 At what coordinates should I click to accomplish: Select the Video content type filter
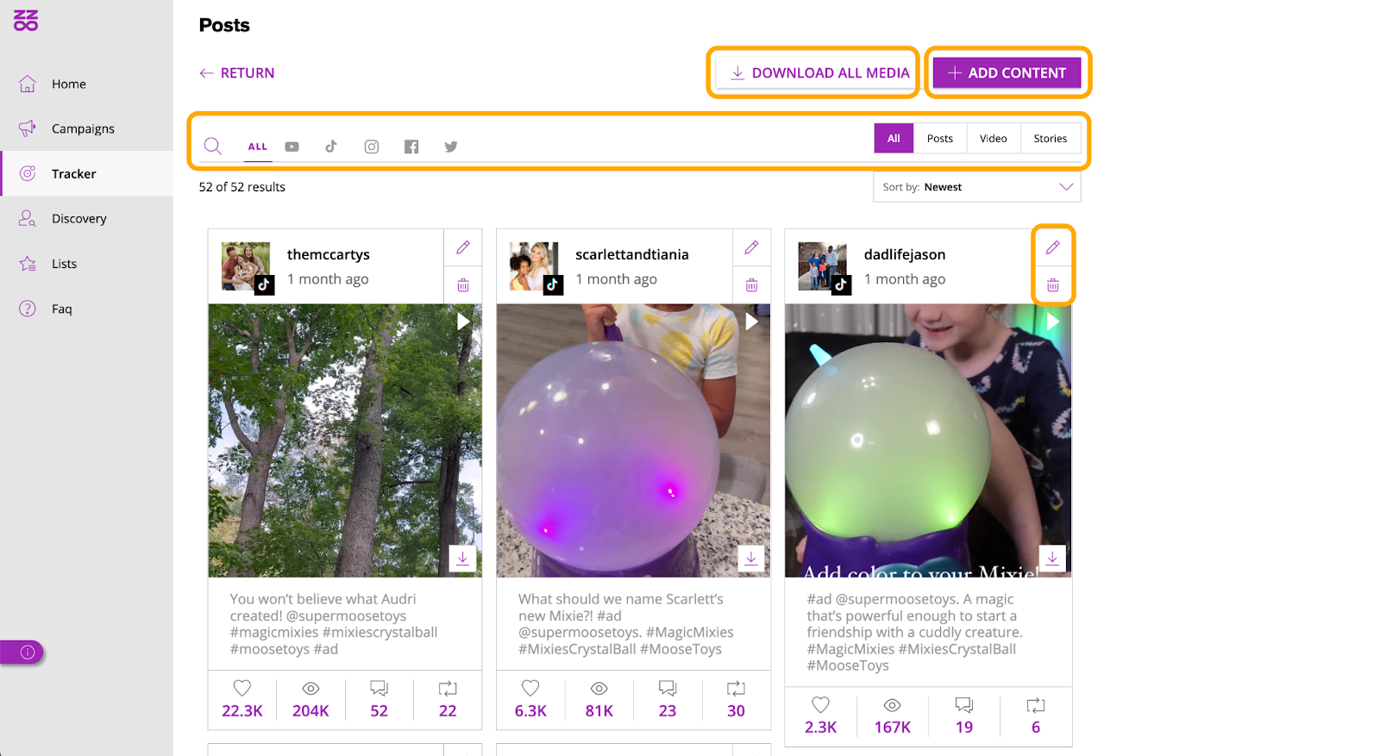(x=993, y=139)
